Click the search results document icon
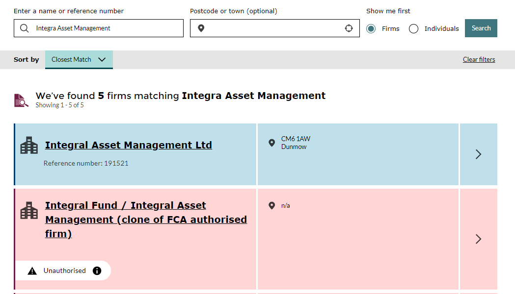 (x=21, y=100)
